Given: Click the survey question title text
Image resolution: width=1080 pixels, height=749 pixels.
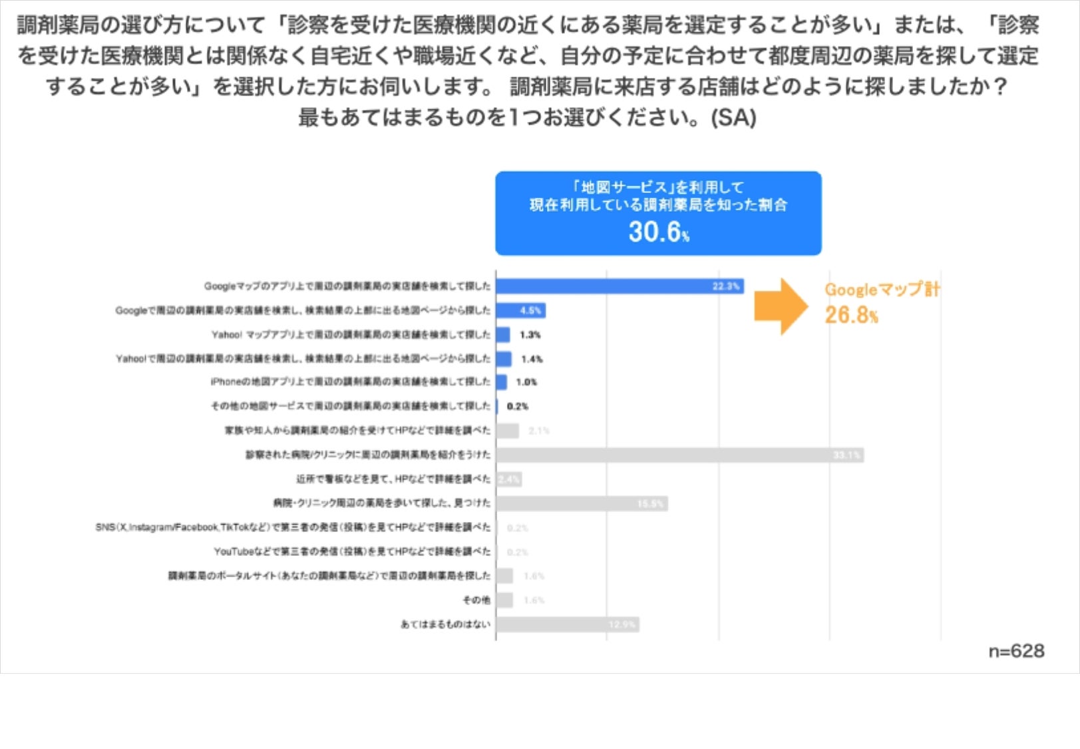Looking at the screenshot, I should point(527,71).
